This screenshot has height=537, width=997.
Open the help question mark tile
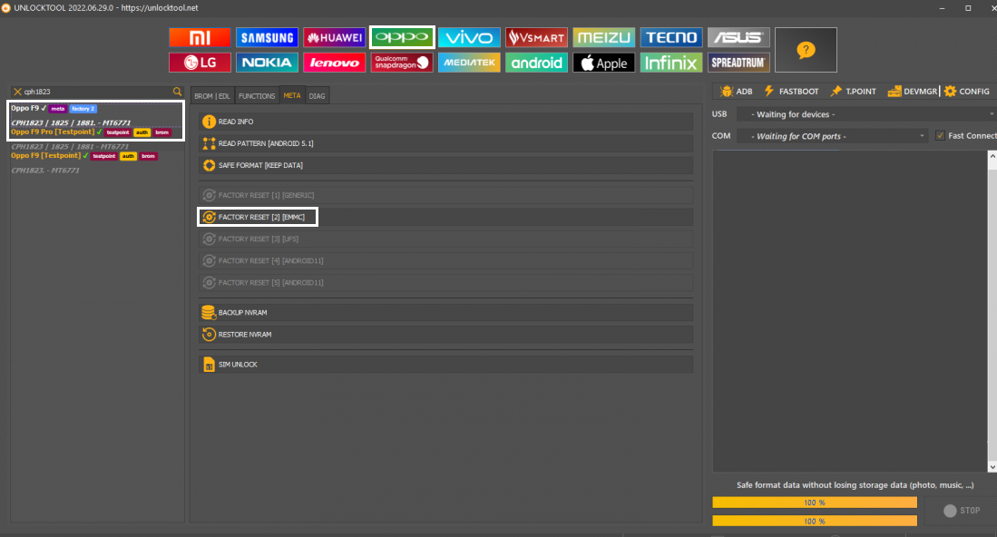[x=806, y=50]
